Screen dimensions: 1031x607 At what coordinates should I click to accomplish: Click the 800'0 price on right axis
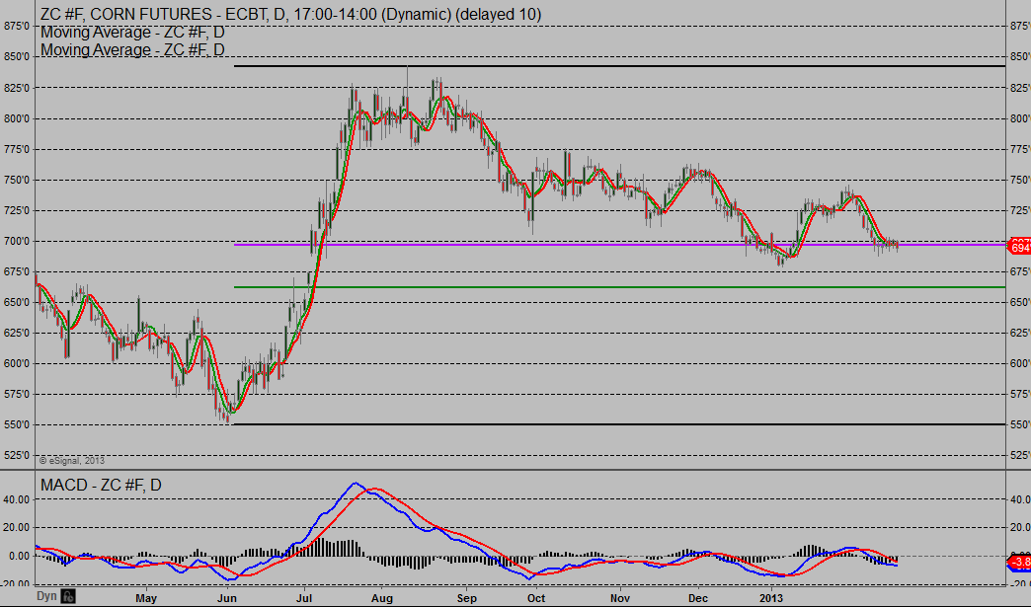pyautogui.click(x=1017, y=118)
